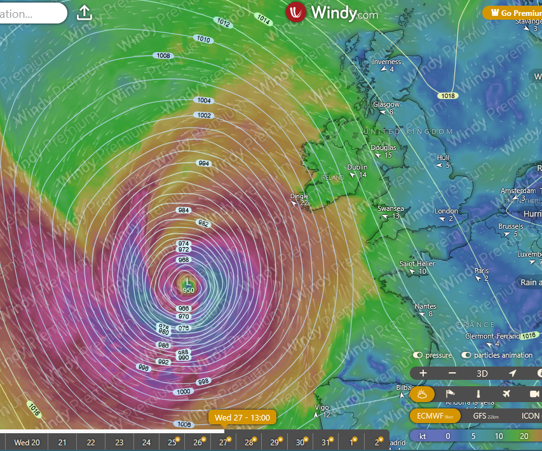Click the Go Premium button

512,12
